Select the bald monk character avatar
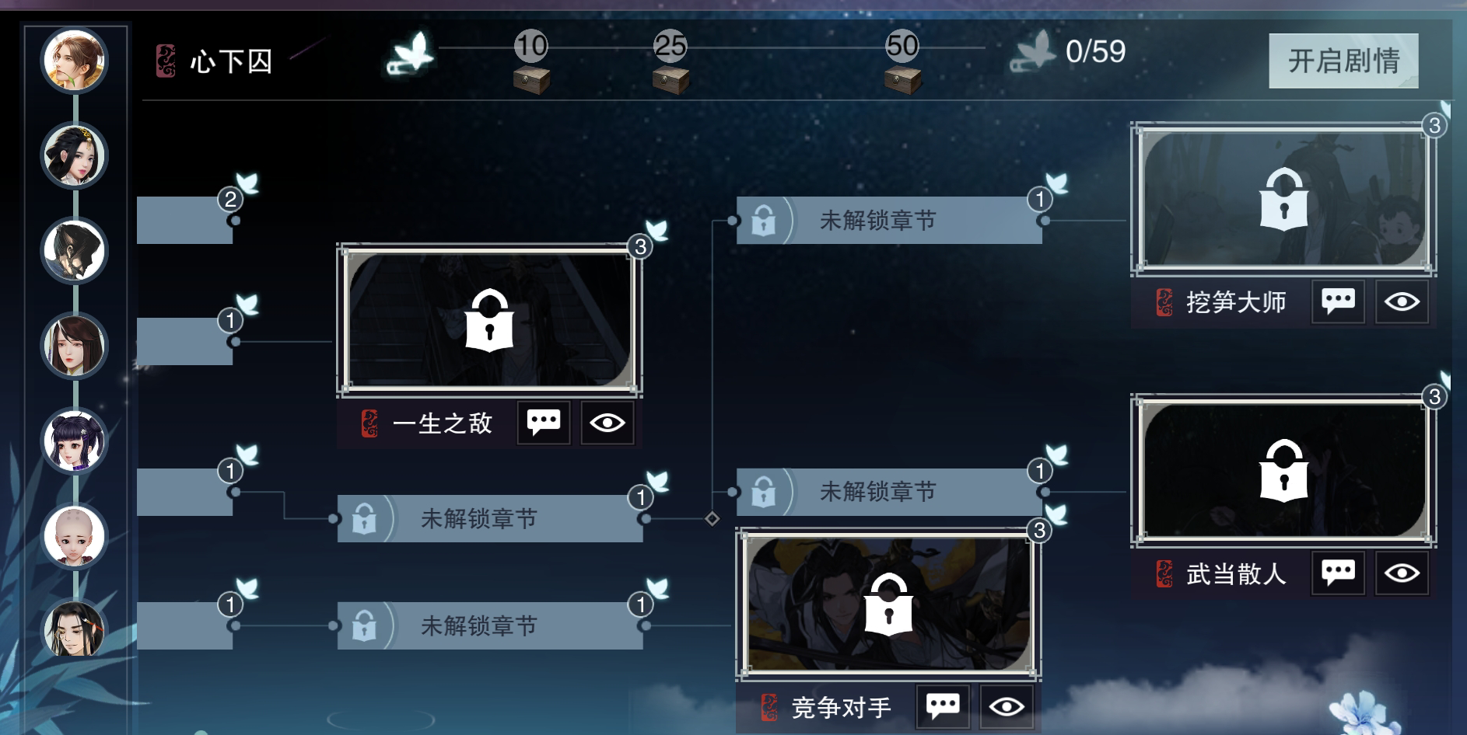 [x=75, y=536]
